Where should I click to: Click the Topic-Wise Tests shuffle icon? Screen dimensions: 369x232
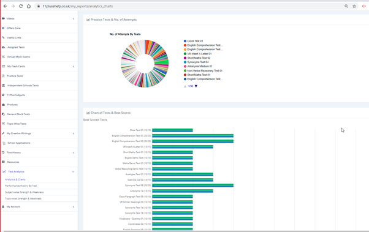point(3,124)
